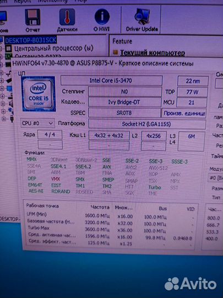Click the Текущий компьютер link
Image resolution: width=223 pixels, height=298 pixels.
(x=153, y=52)
